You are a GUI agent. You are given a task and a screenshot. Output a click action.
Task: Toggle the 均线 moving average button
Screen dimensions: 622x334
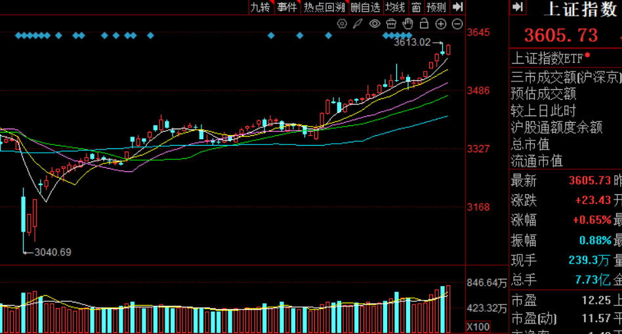click(395, 7)
